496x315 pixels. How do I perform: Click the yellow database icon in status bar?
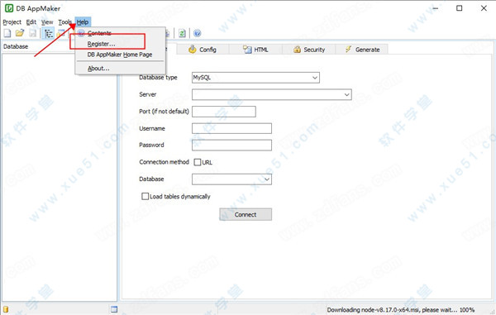[x=6, y=309]
